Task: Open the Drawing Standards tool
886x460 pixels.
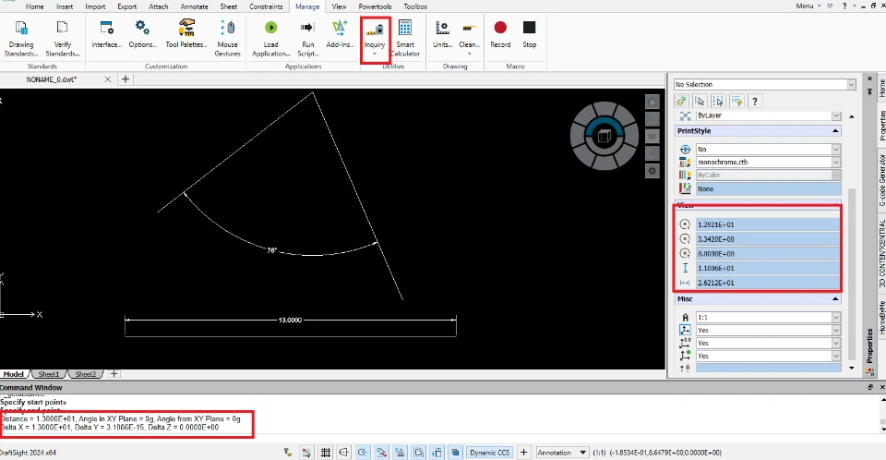Action: point(21,39)
